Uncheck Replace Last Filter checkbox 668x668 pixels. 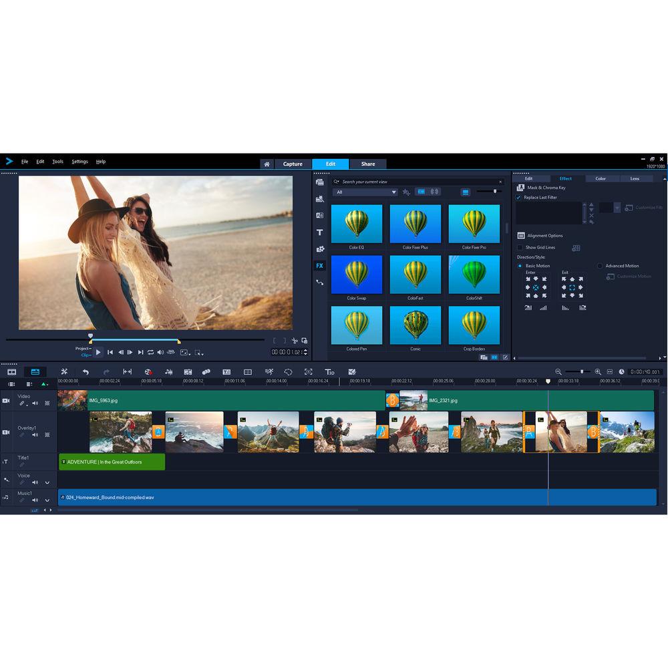pyautogui.click(x=519, y=198)
